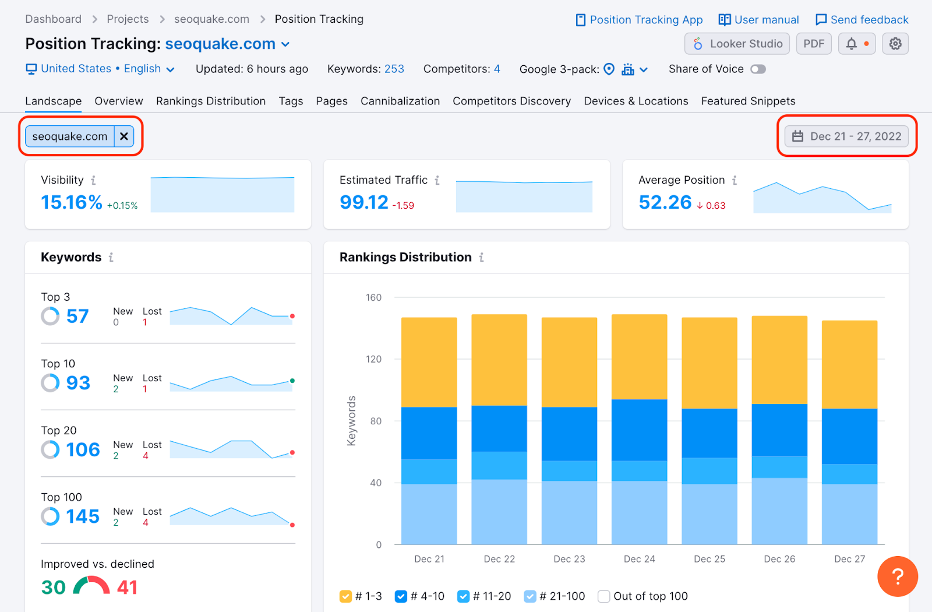Click Keywords count 253
The height and width of the screenshot is (612, 932).
pos(394,69)
